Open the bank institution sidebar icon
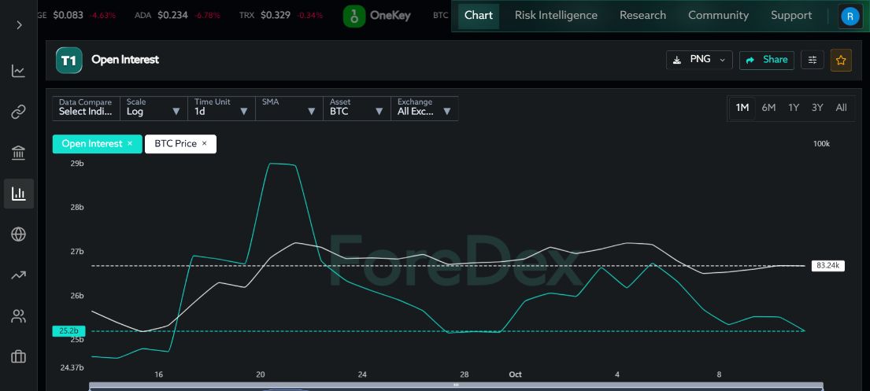The width and height of the screenshot is (870, 391). click(18, 153)
